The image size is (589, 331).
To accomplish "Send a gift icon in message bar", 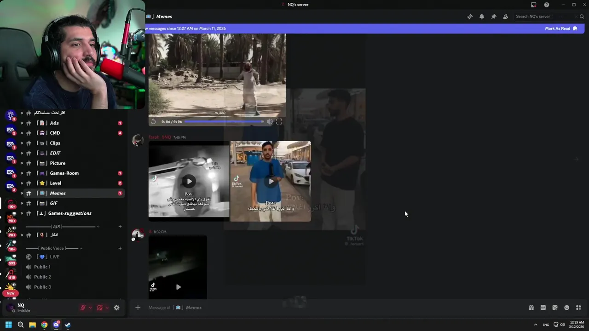I will [531, 308].
